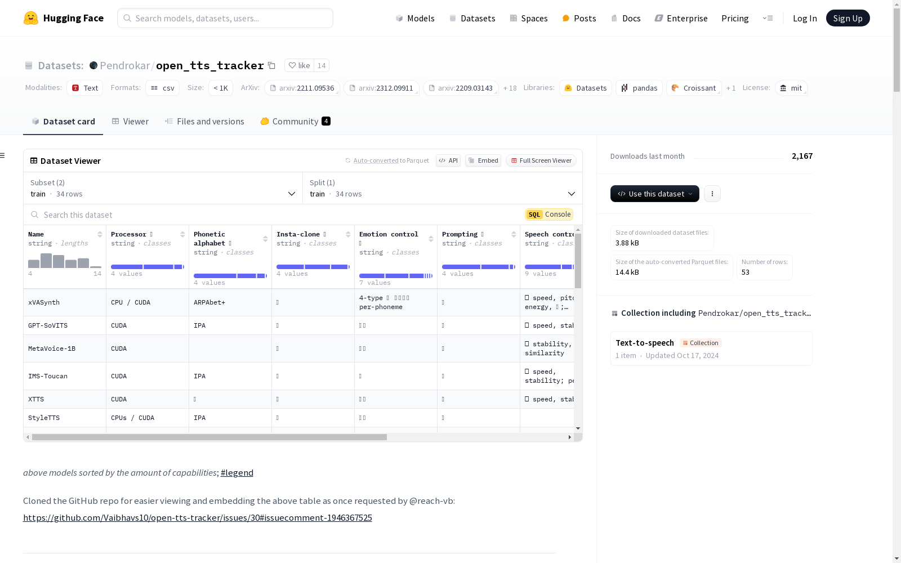
Task: Open the Use this dataset dropdown
Action: (x=655, y=194)
